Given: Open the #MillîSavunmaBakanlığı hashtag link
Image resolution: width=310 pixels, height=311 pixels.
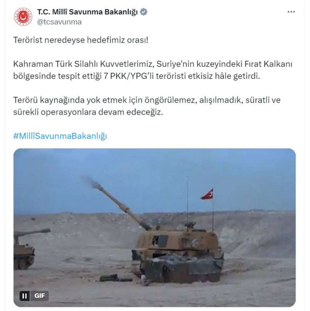Looking at the screenshot, I should tap(60, 136).
